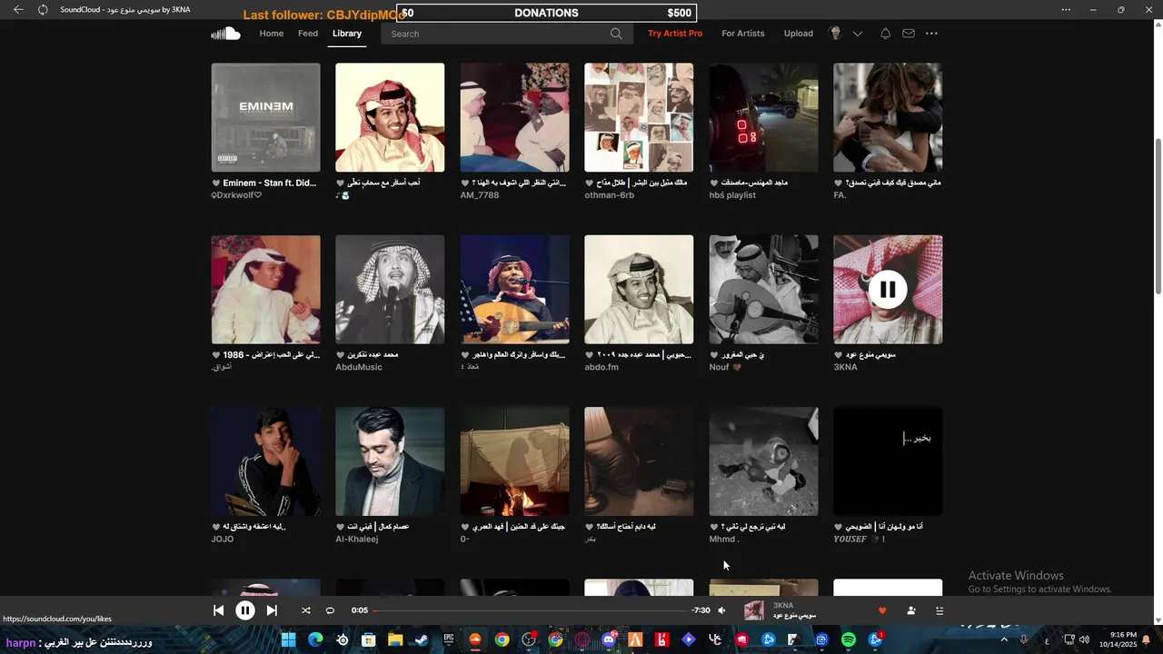Pause playback in the bottom player
The height and width of the screenshot is (654, 1163).
[x=245, y=610]
